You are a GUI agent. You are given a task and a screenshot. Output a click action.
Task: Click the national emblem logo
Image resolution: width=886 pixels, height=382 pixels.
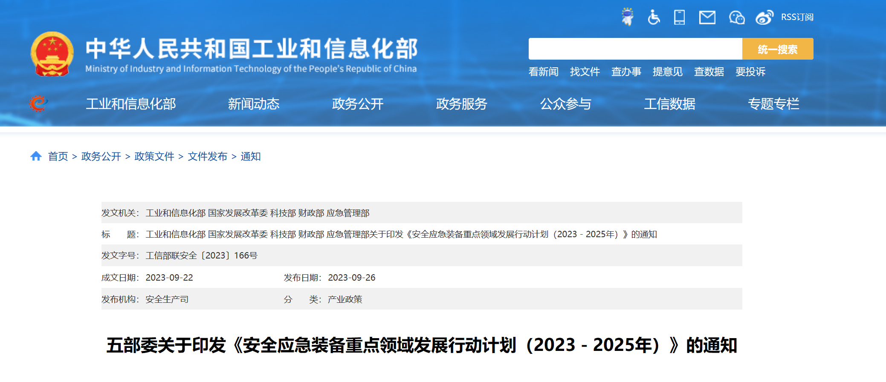point(52,54)
